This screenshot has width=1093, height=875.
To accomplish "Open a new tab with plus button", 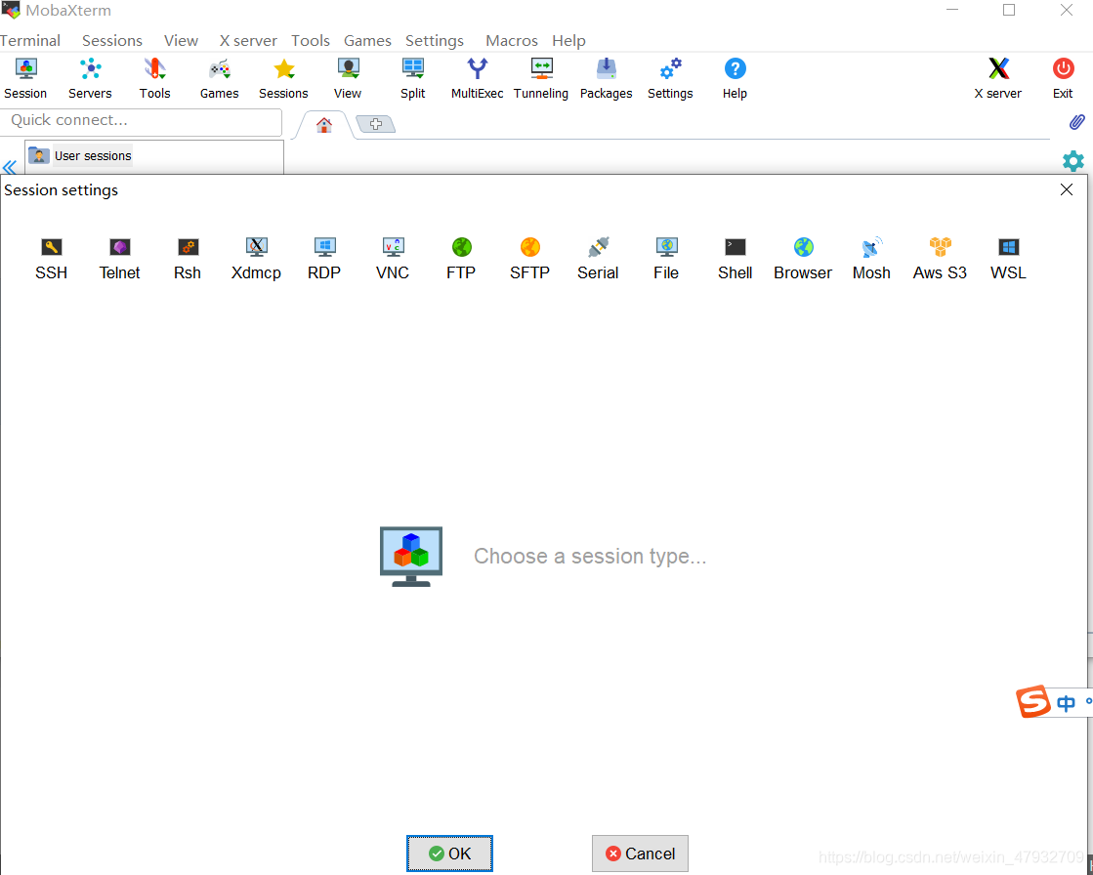I will (376, 124).
